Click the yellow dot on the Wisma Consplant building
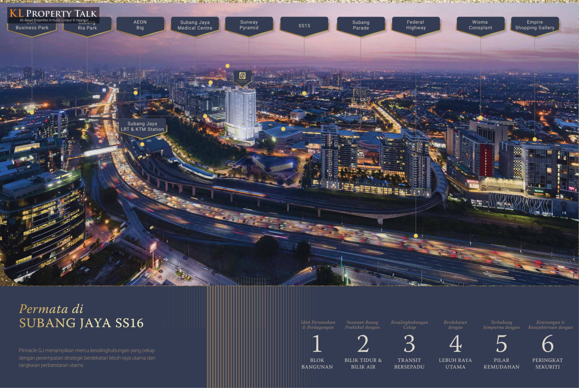The height and width of the screenshot is (388, 579). (x=480, y=118)
